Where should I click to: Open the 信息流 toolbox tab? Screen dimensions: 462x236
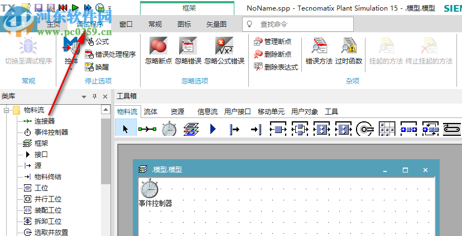coord(208,112)
